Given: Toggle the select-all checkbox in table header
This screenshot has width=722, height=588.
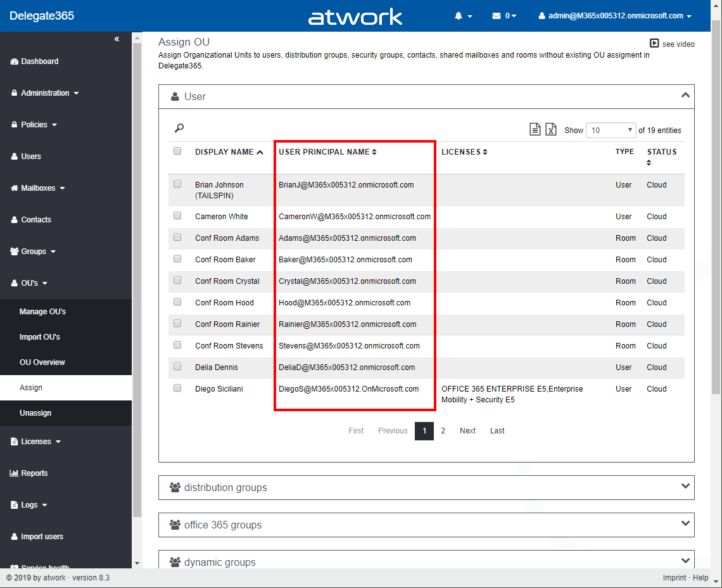Looking at the screenshot, I should tap(177, 151).
